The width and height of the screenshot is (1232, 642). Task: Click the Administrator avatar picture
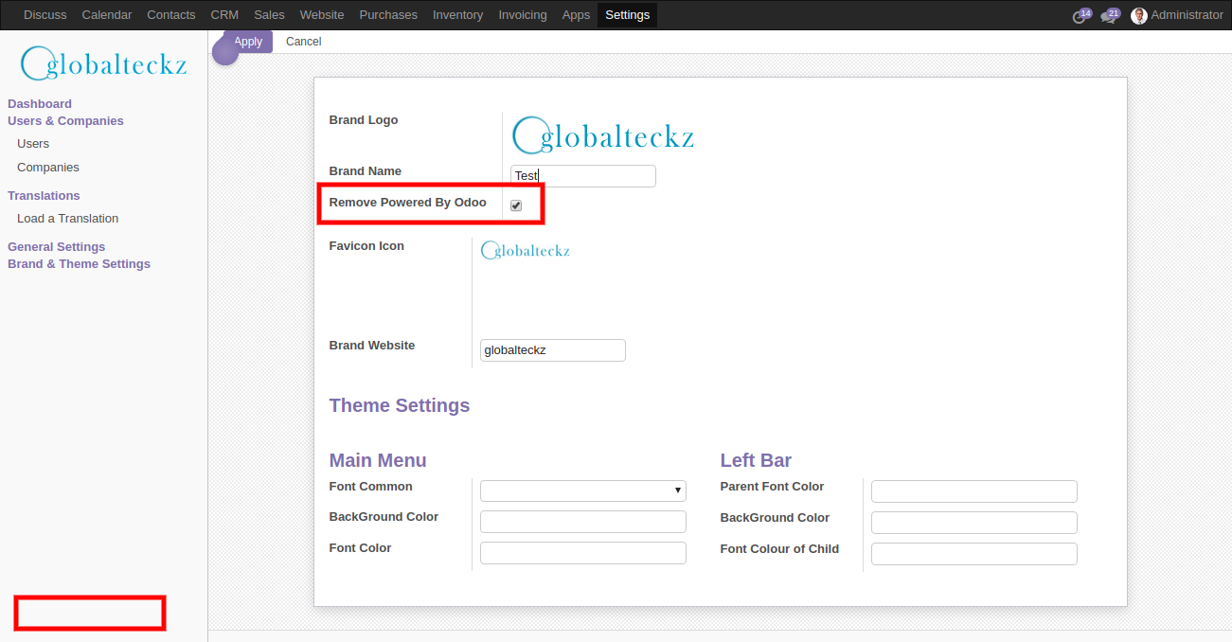coord(1139,15)
